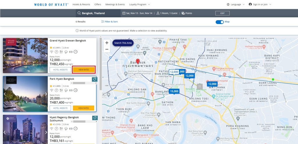Open the Sign In or Join dropdown
The width and height of the screenshot is (298, 144).
tap(260, 5)
